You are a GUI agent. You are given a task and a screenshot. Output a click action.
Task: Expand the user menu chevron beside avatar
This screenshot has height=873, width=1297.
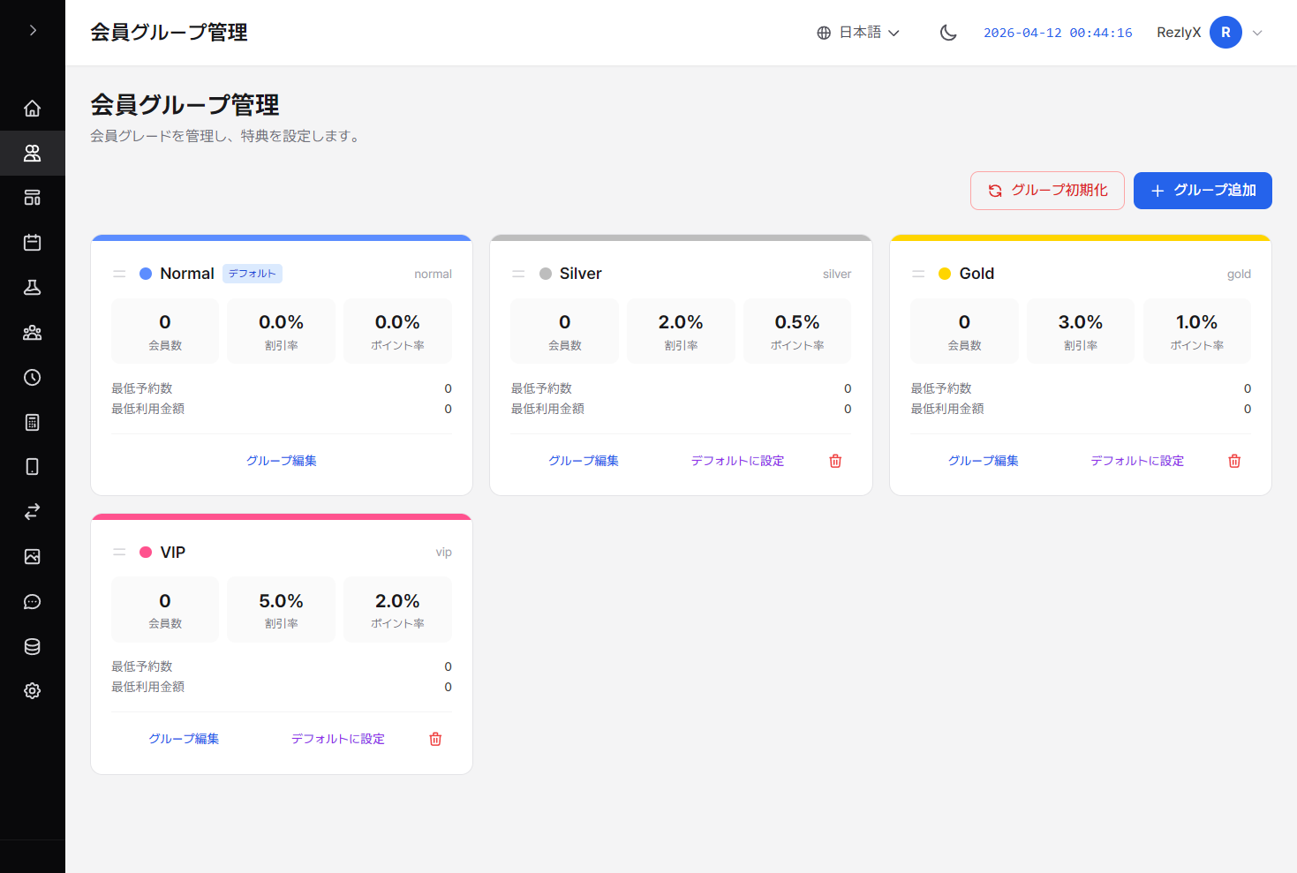(x=1258, y=33)
